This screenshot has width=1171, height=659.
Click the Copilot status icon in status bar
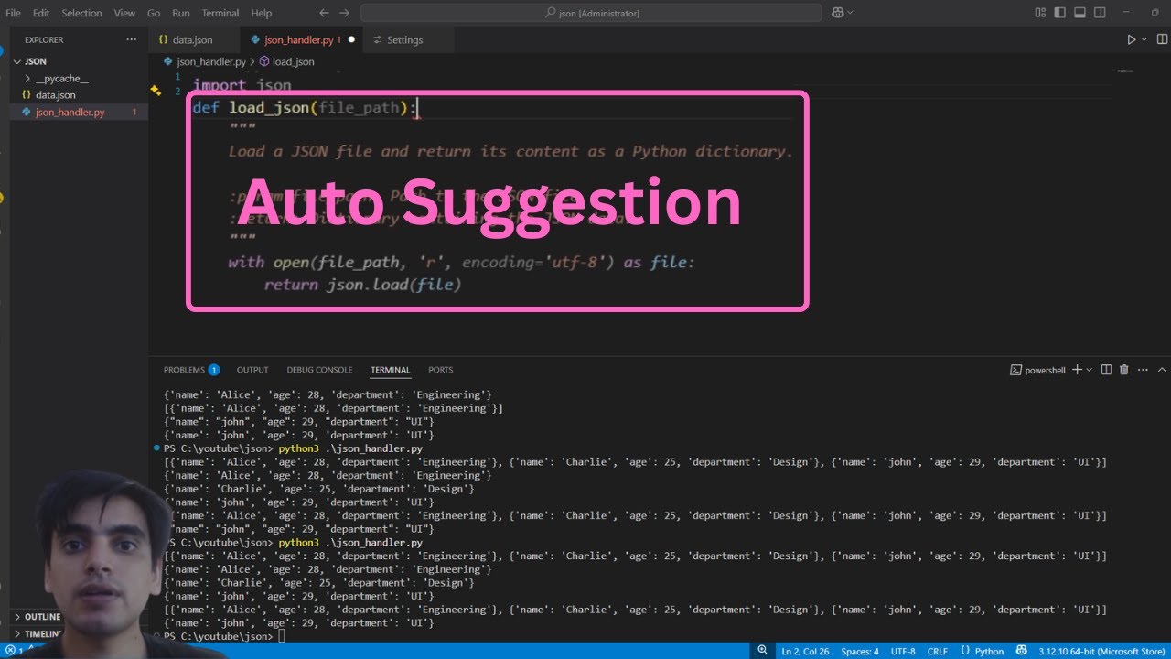(1023, 651)
